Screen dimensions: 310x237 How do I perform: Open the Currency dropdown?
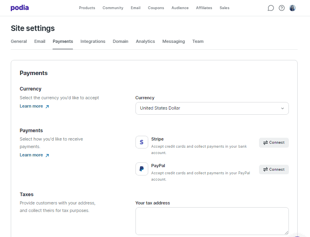pyautogui.click(x=212, y=108)
